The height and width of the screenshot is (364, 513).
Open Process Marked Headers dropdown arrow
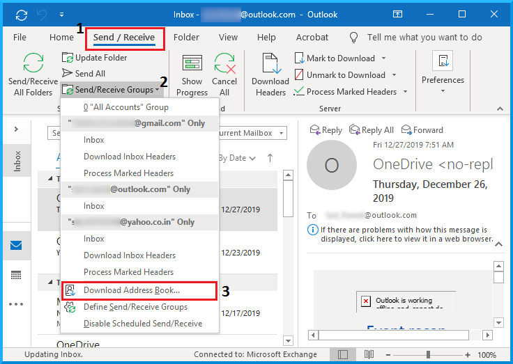pyautogui.click(x=406, y=92)
